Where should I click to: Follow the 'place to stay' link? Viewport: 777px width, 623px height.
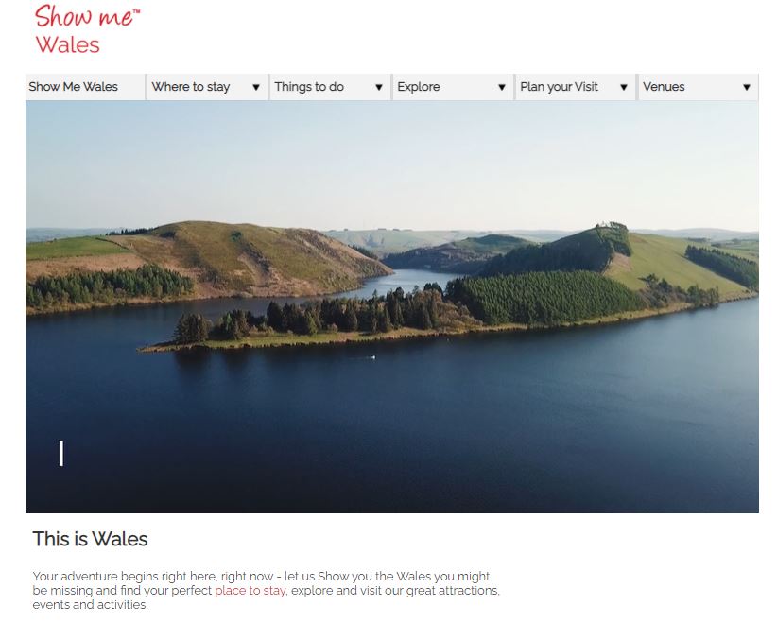[x=250, y=590]
